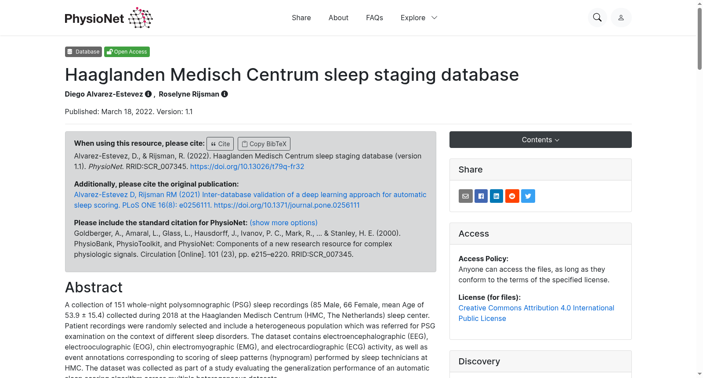
Task: Click the Open Access badge
Action: (x=127, y=52)
